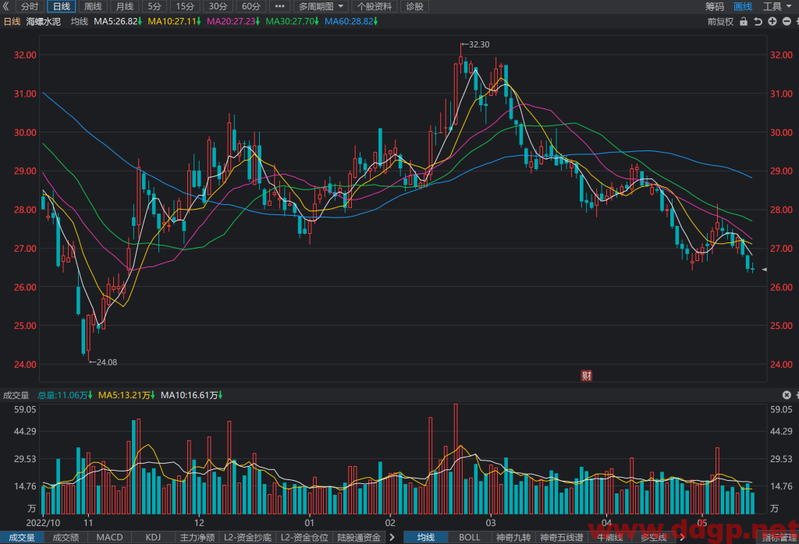The image size is (799, 544).
Task: Collapse panel with double-chevron icon
Action: (5, 6)
